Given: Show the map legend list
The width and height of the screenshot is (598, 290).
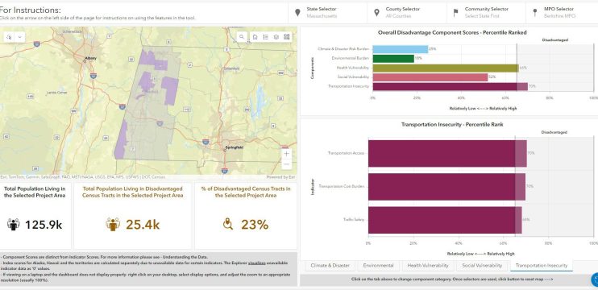Looking at the screenshot, I should pyautogui.click(x=266, y=37).
